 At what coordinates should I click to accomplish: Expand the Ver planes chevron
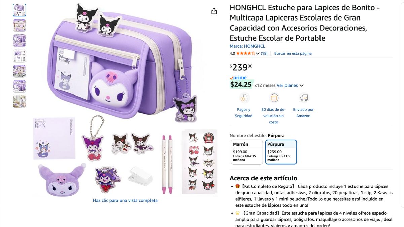pos(301,86)
